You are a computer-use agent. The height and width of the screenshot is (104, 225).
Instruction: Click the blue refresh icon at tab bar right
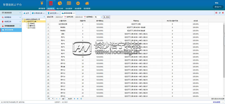coord(220,13)
